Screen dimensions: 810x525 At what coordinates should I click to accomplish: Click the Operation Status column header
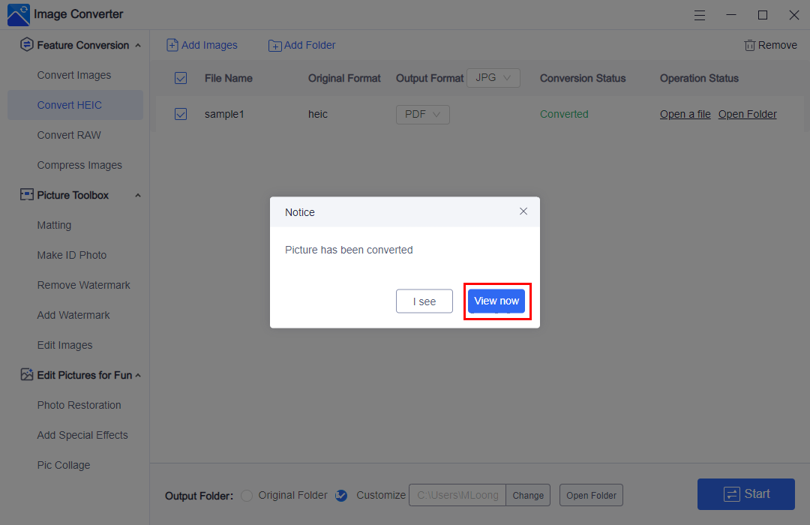(699, 78)
